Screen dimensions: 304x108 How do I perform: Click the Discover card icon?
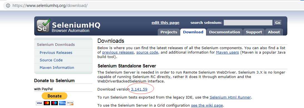[x=70, y=103]
